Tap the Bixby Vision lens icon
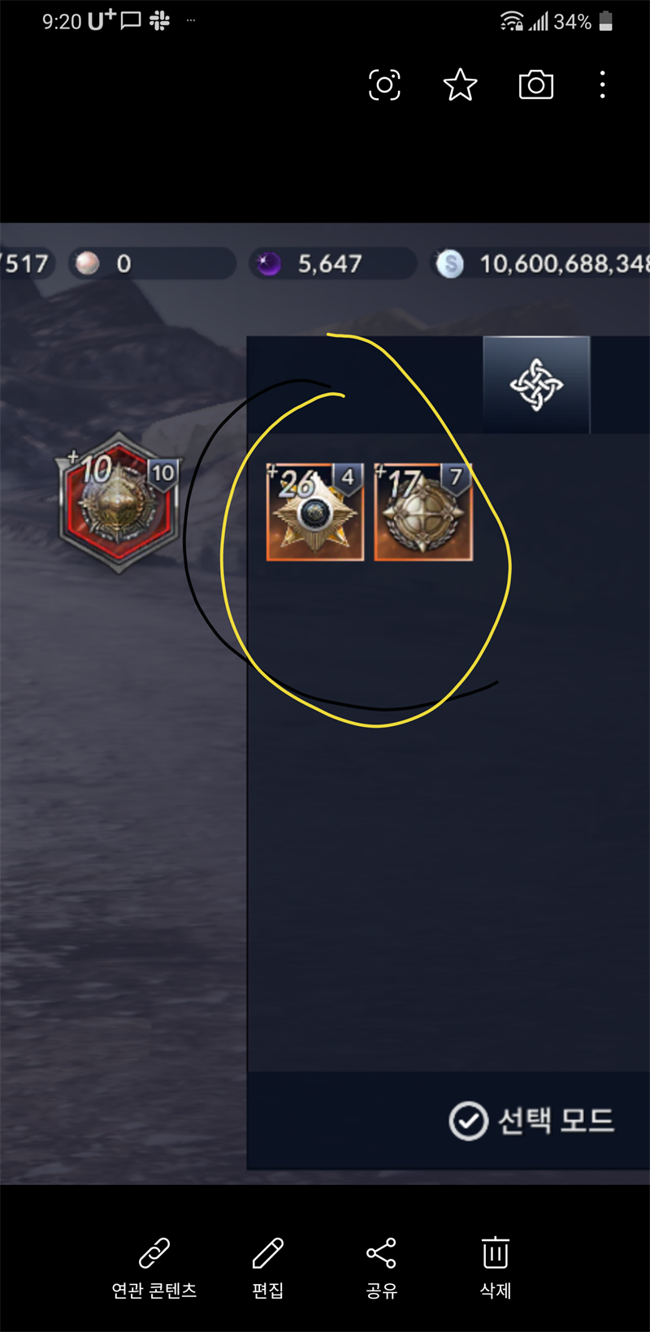 coord(384,84)
